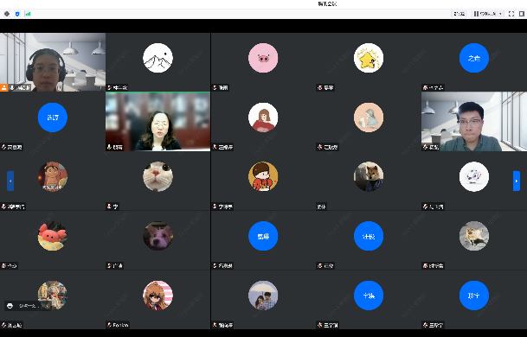Screen dimensions: 527x337
Task: Enter full screen with the expand-corners icon
Action: tap(511, 14)
